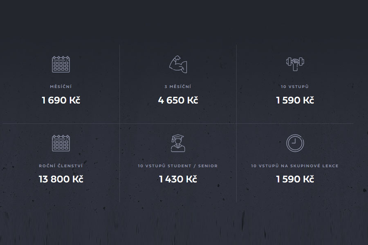Select the 10 VSTUPŮ label under dumbbell
368x245 pixels.
(295, 87)
